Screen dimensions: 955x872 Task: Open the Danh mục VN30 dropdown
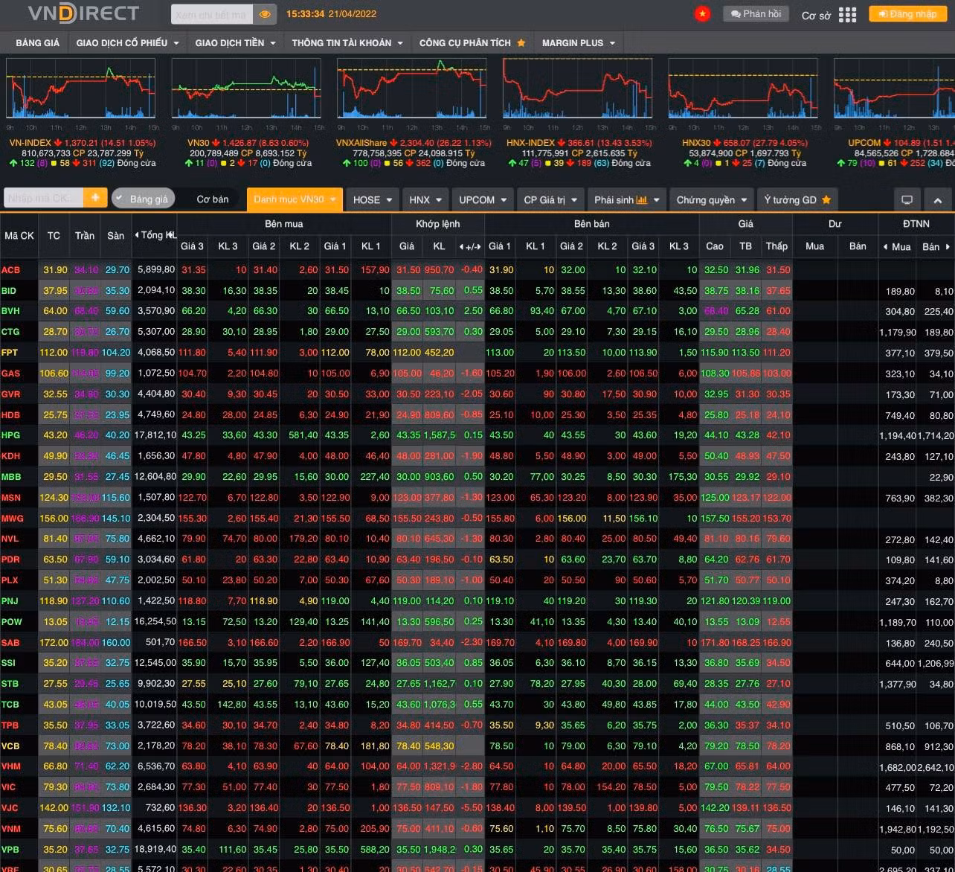(x=295, y=199)
